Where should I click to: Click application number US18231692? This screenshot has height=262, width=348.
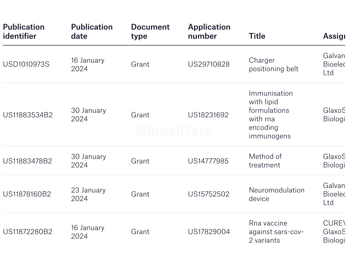pos(208,115)
